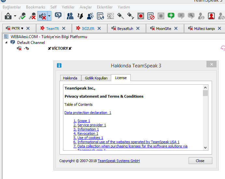Open the Bağlantılar menu
The image size is (225, 179).
[x=12, y=7]
